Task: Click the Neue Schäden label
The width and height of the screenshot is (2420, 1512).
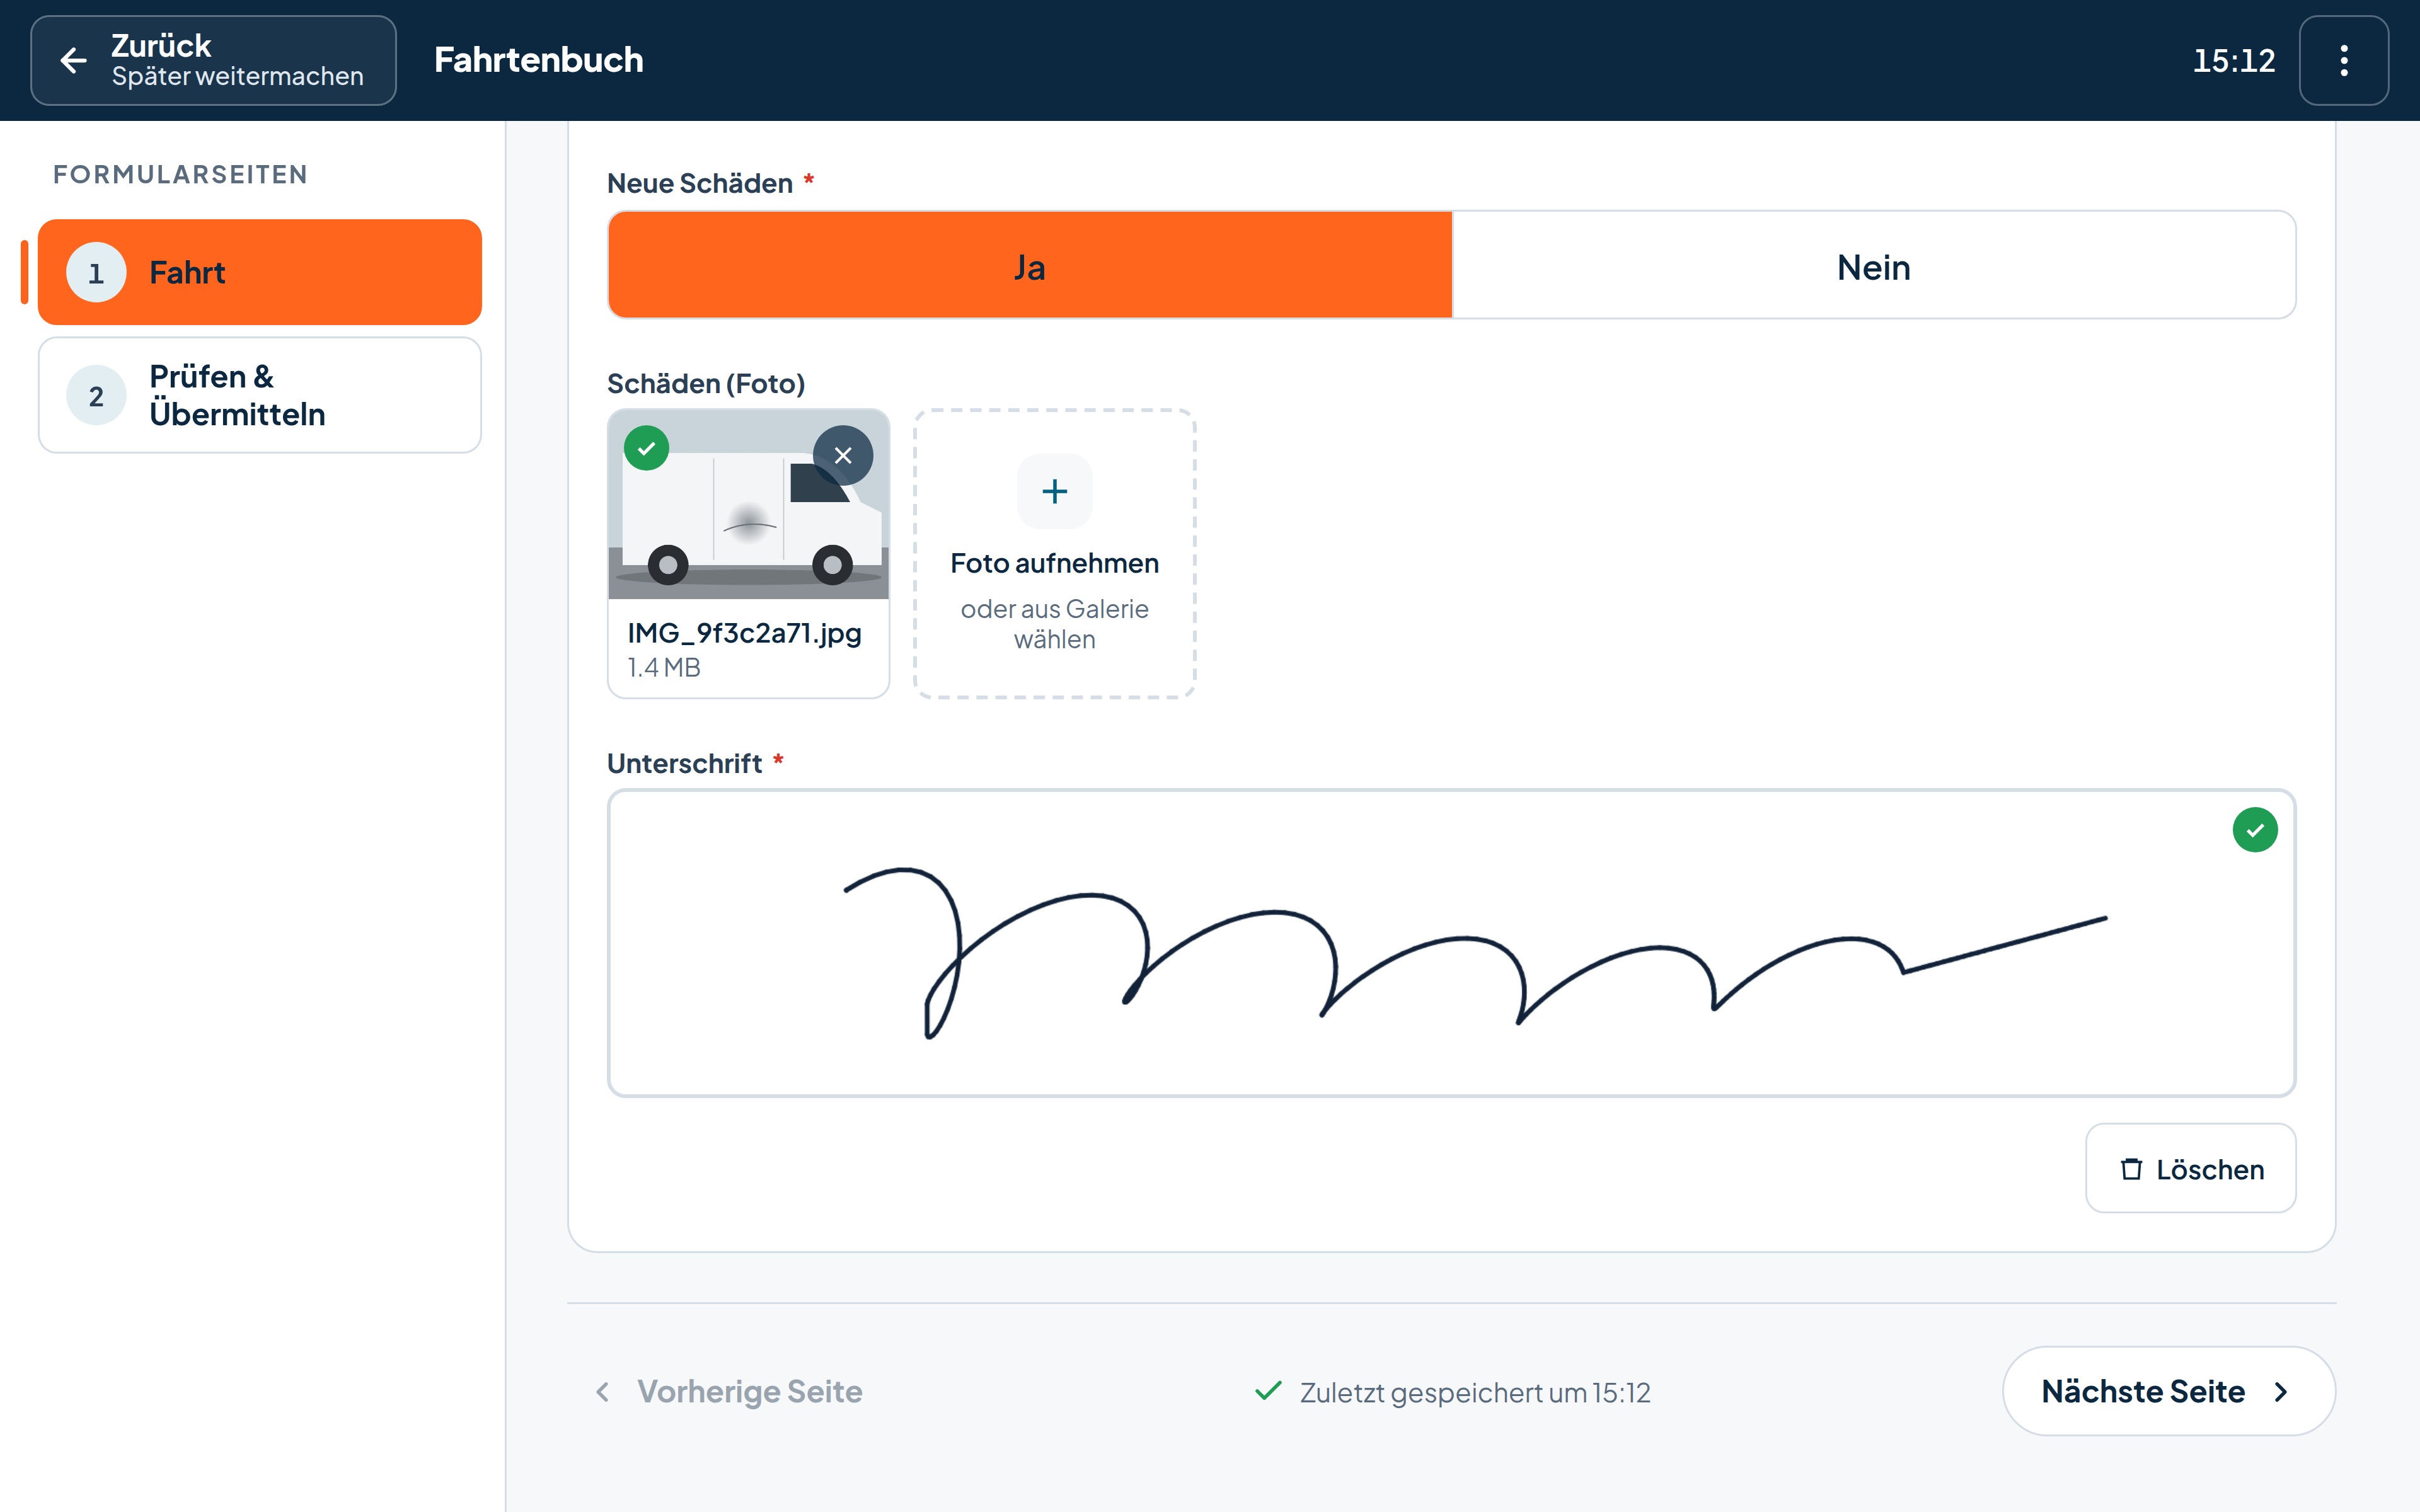Action: [700, 183]
